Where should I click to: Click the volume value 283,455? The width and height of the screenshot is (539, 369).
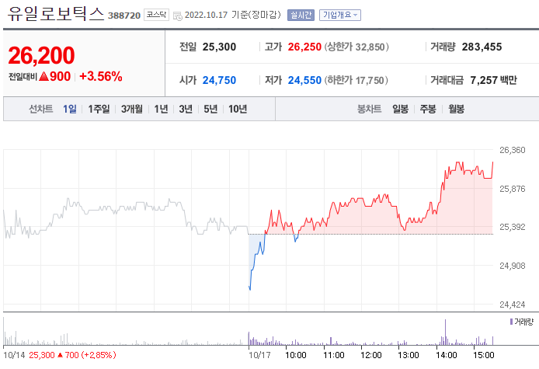pos(482,47)
